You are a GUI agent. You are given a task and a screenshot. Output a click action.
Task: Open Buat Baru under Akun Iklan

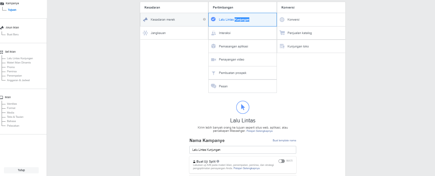[x=13, y=34]
